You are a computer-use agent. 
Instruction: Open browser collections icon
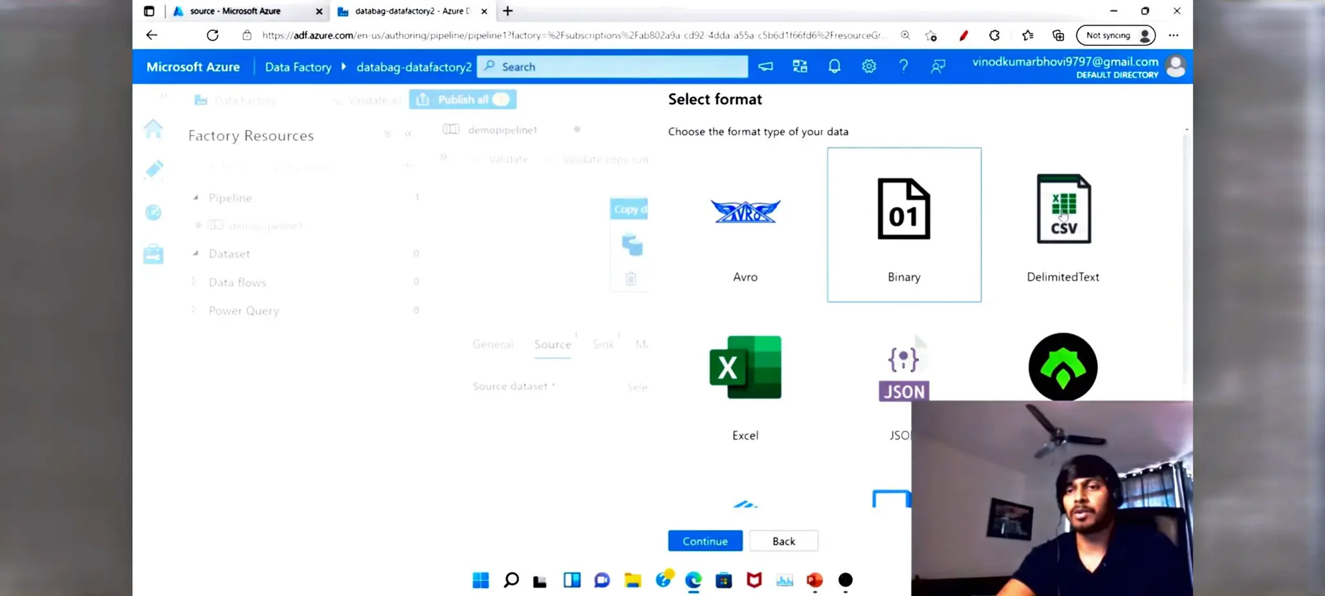pos(1058,36)
